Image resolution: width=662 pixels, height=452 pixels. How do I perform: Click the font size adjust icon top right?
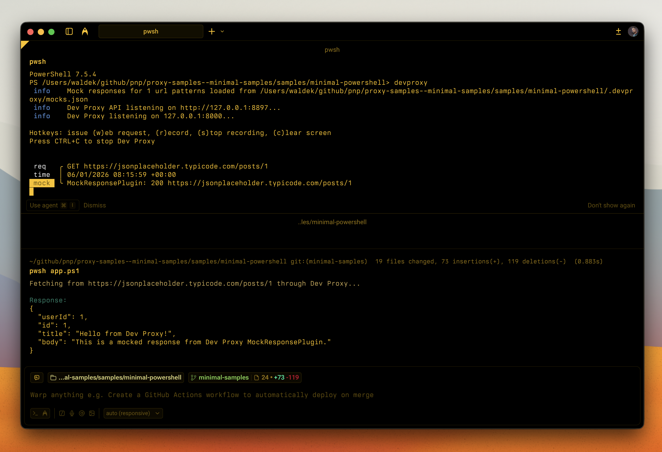(x=618, y=31)
